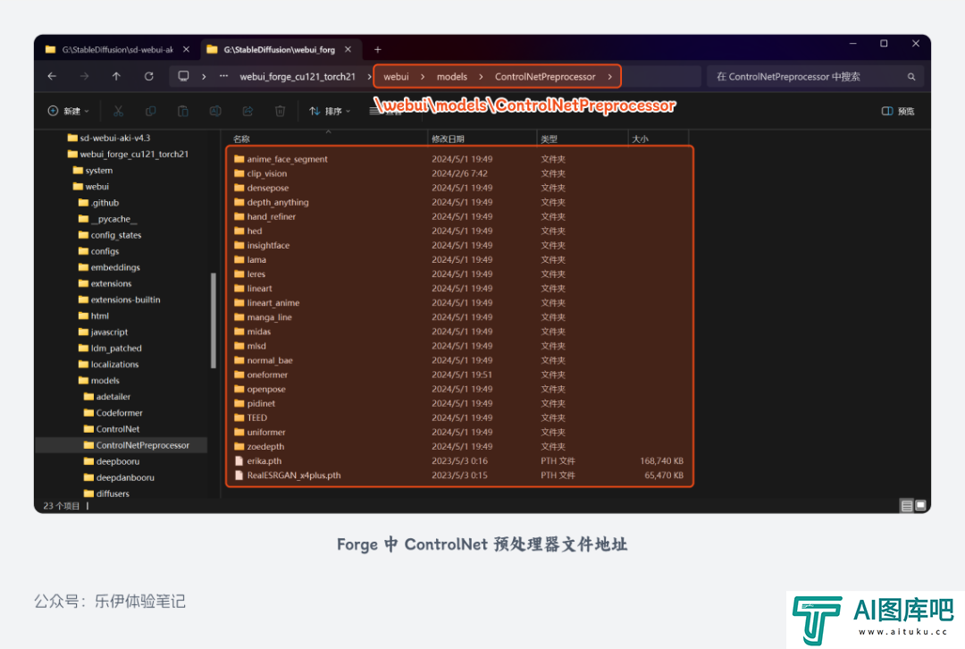
Task: Click the Share toolbar icon
Action: pyautogui.click(x=248, y=111)
